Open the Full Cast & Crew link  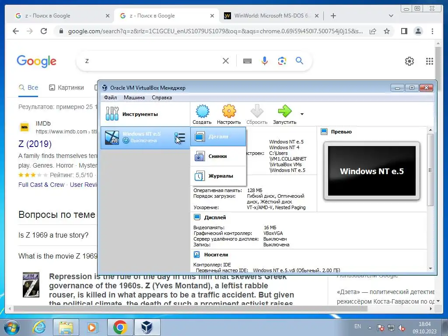42,185
